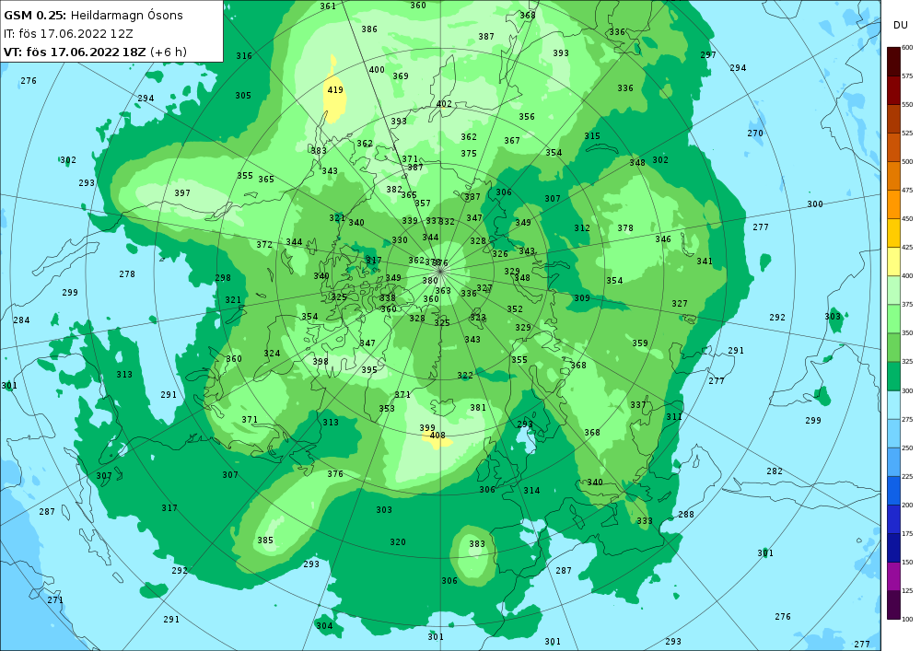The width and height of the screenshot is (921, 651).
Task: Pick the pale cyan 275–300 color bar segment
Action: (x=893, y=404)
